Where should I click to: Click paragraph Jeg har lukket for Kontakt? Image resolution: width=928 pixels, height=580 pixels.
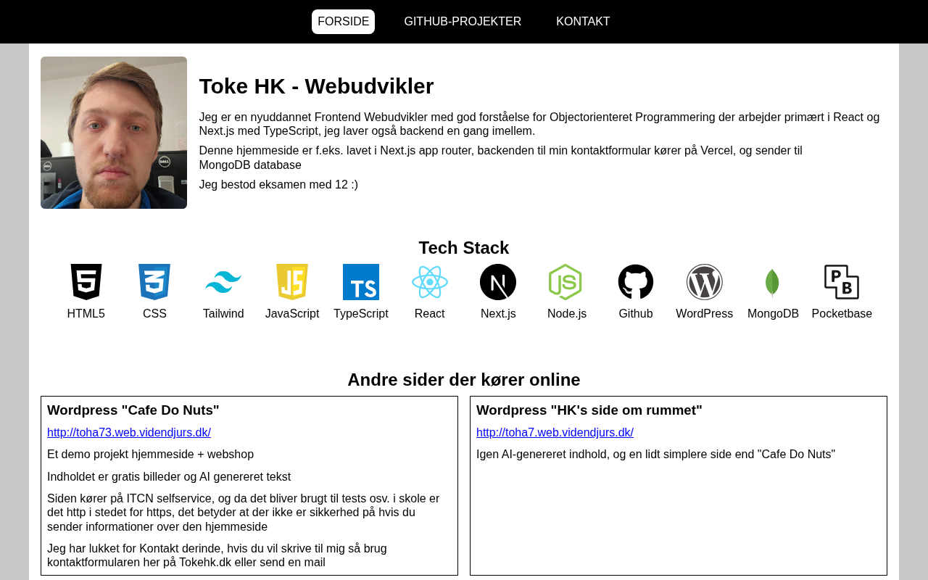[x=217, y=555]
